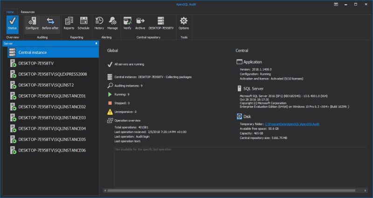Click inside the last operation text box
373x198 pixels.
pos(241,167)
